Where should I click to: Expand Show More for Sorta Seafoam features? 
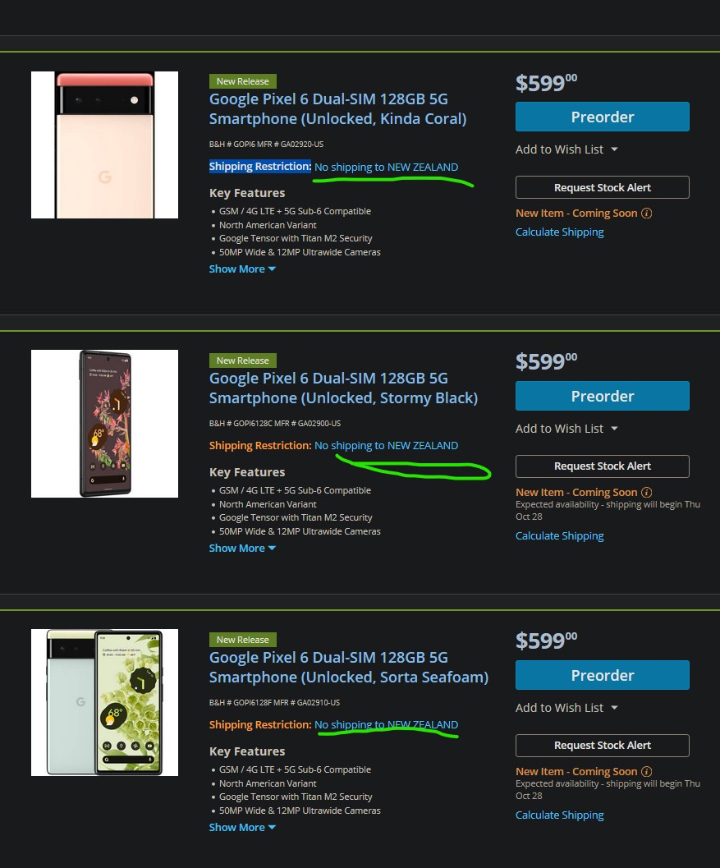click(x=242, y=827)
